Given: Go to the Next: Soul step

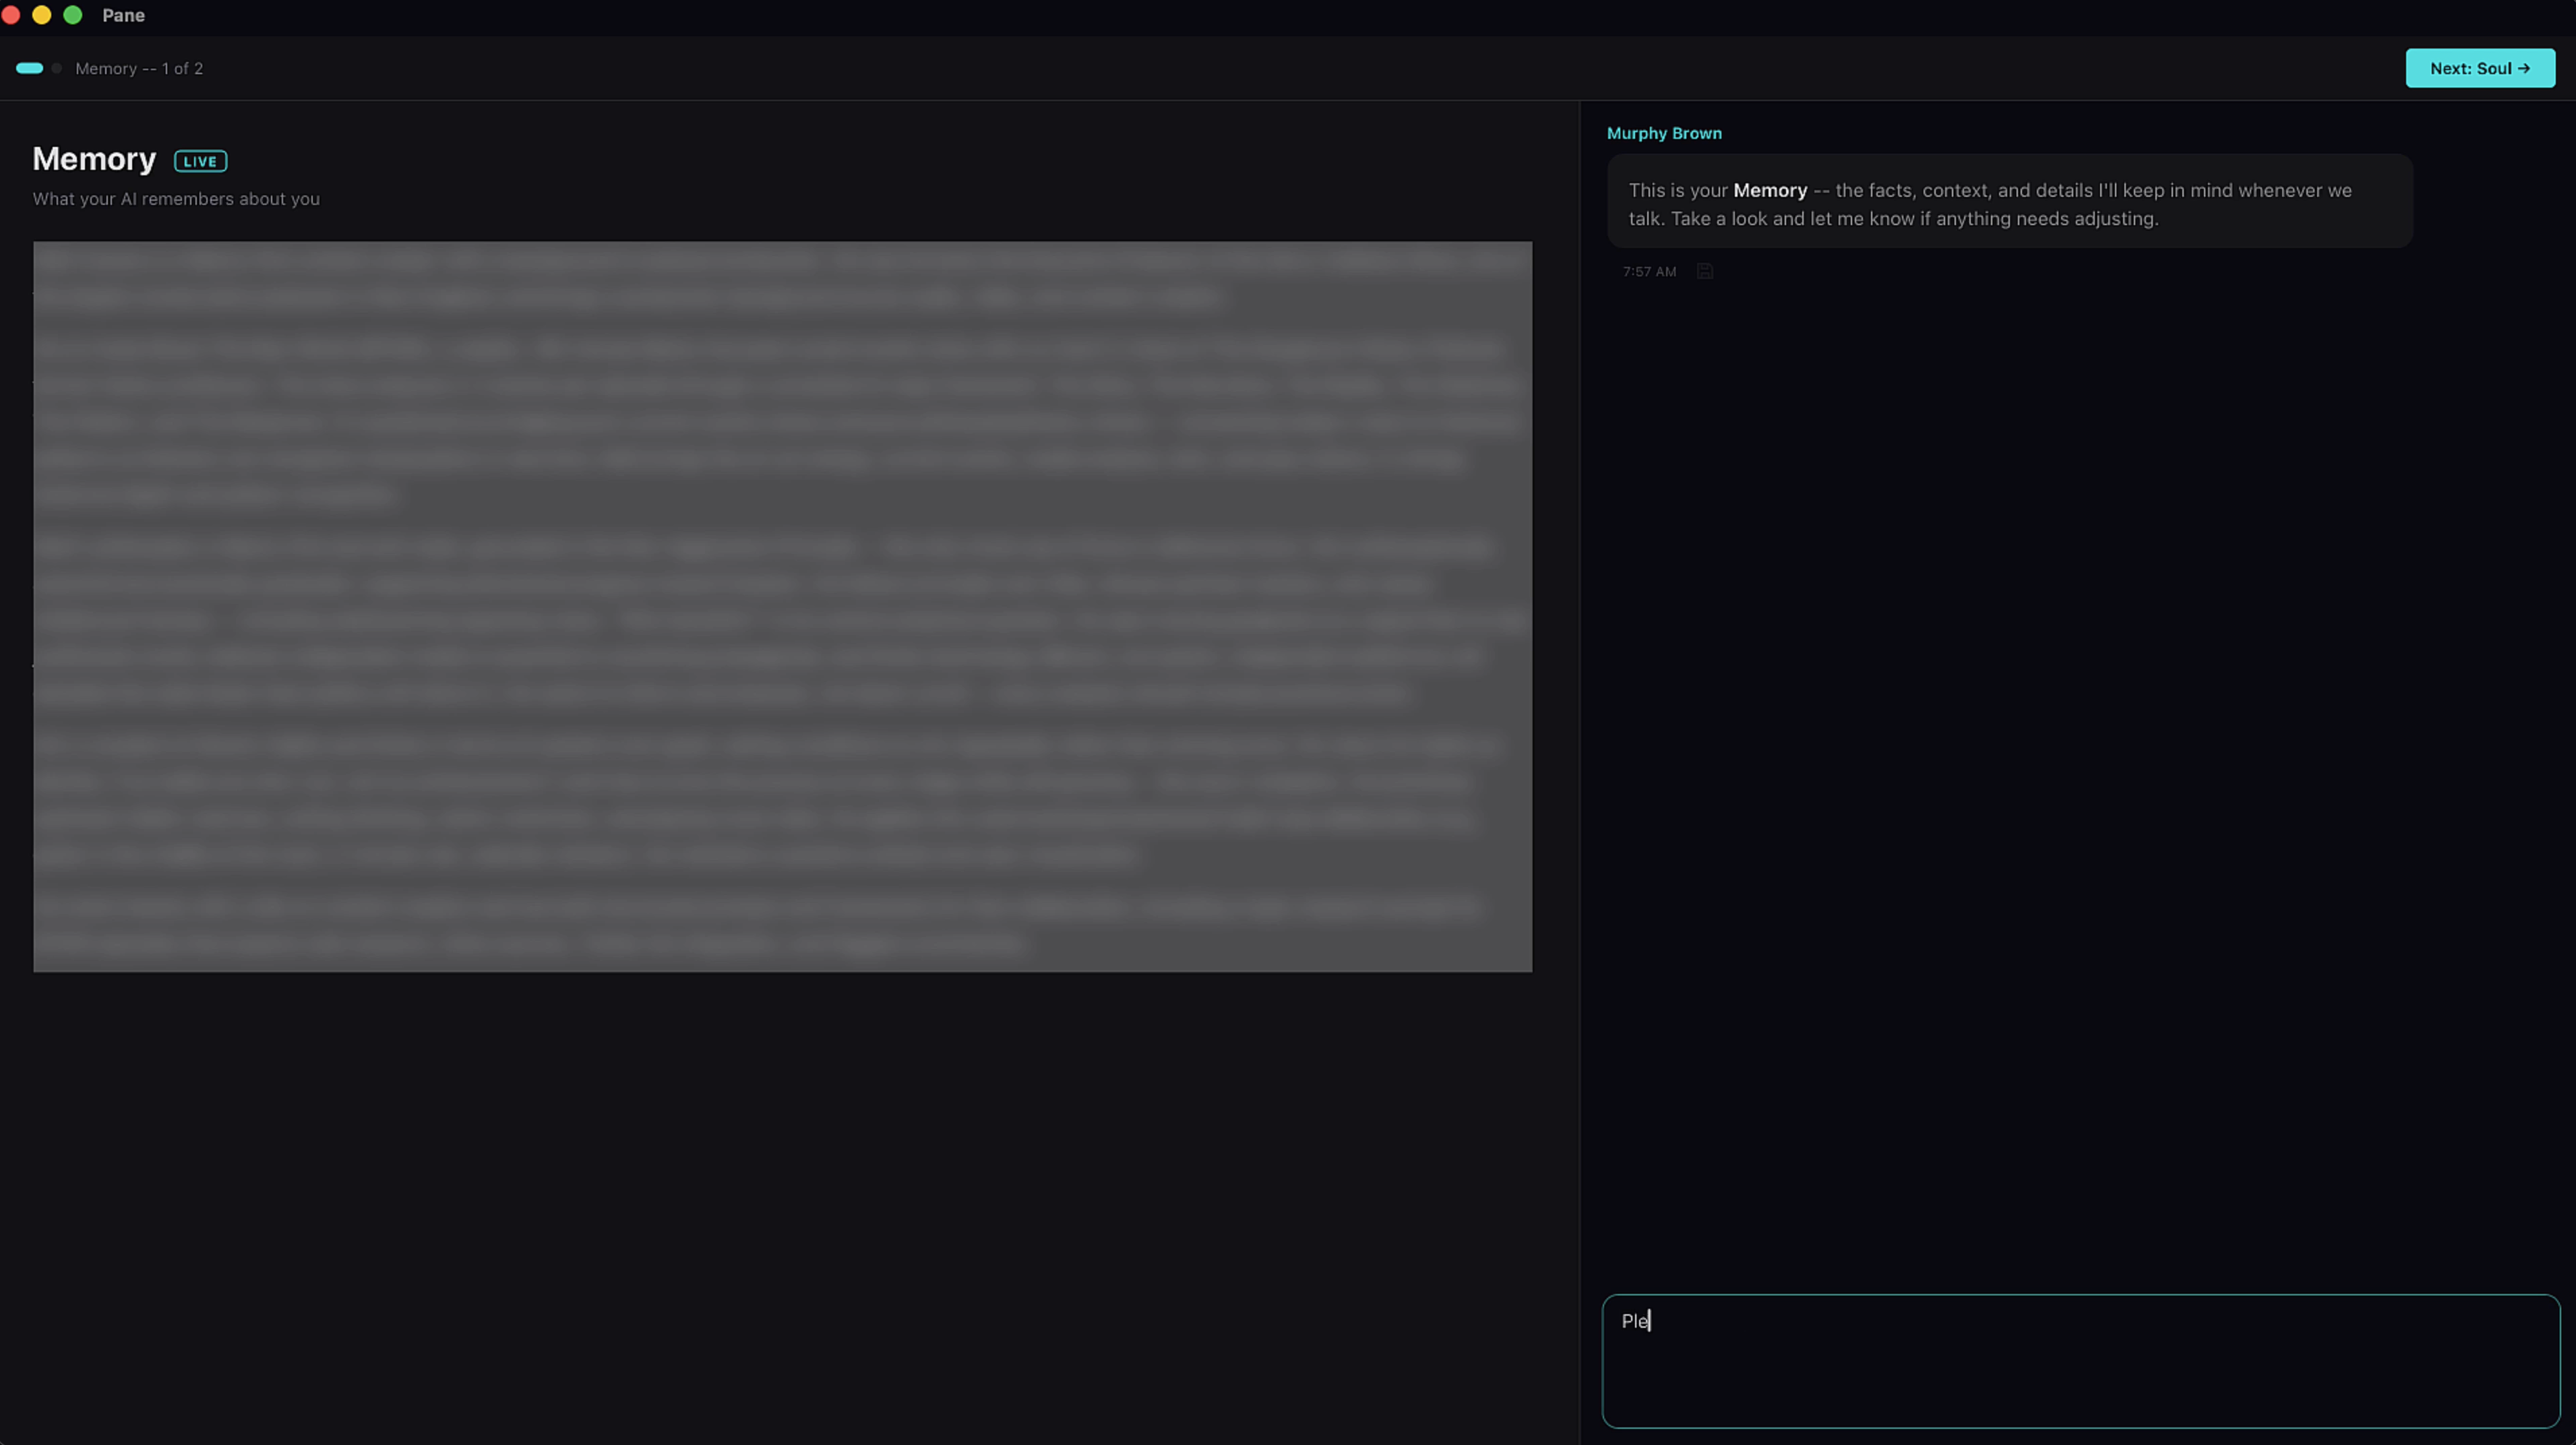Looking at the screenshot, I should (x=2480, y=68).
